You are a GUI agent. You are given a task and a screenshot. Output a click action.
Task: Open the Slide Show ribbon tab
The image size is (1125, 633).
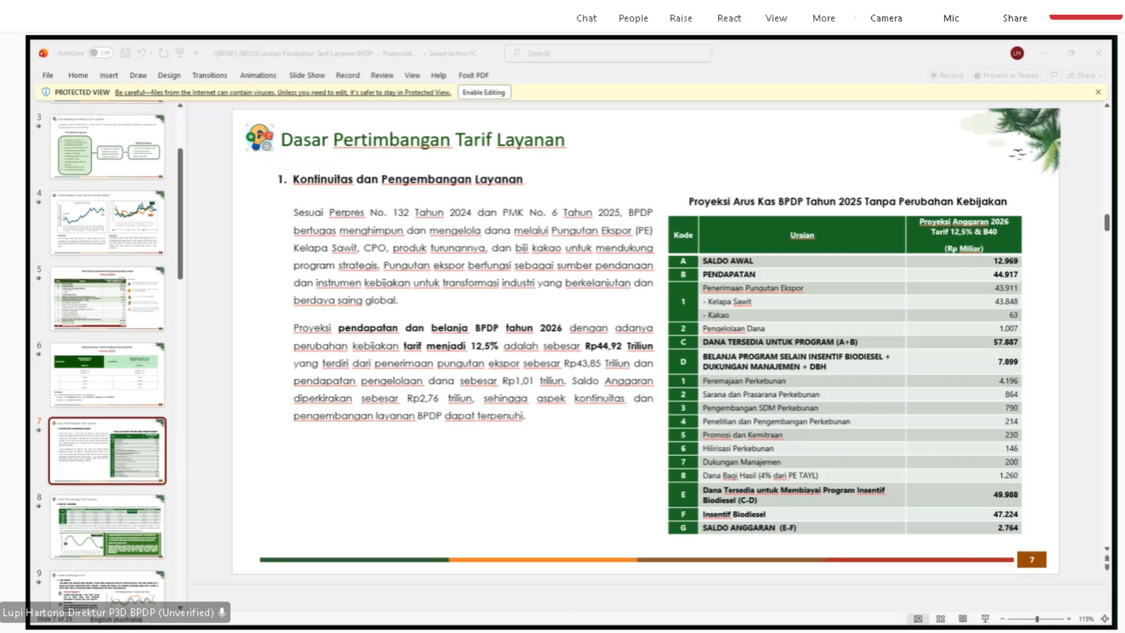coord(306,75)
